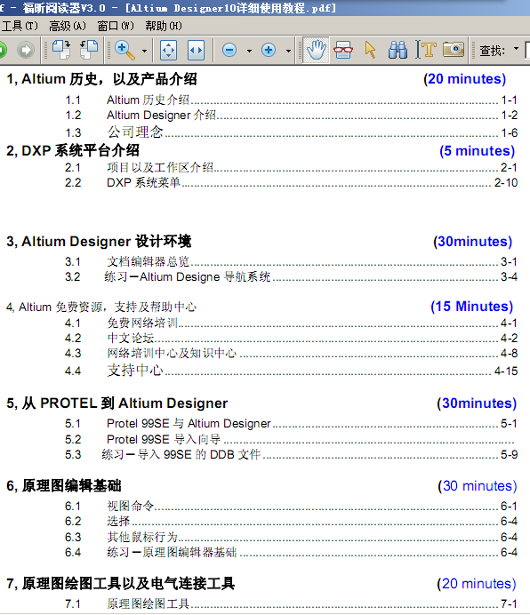This screenshot has height=615, width=530.
Task: Click entry 4.2 中文论坛
Action: coord(291,338)
